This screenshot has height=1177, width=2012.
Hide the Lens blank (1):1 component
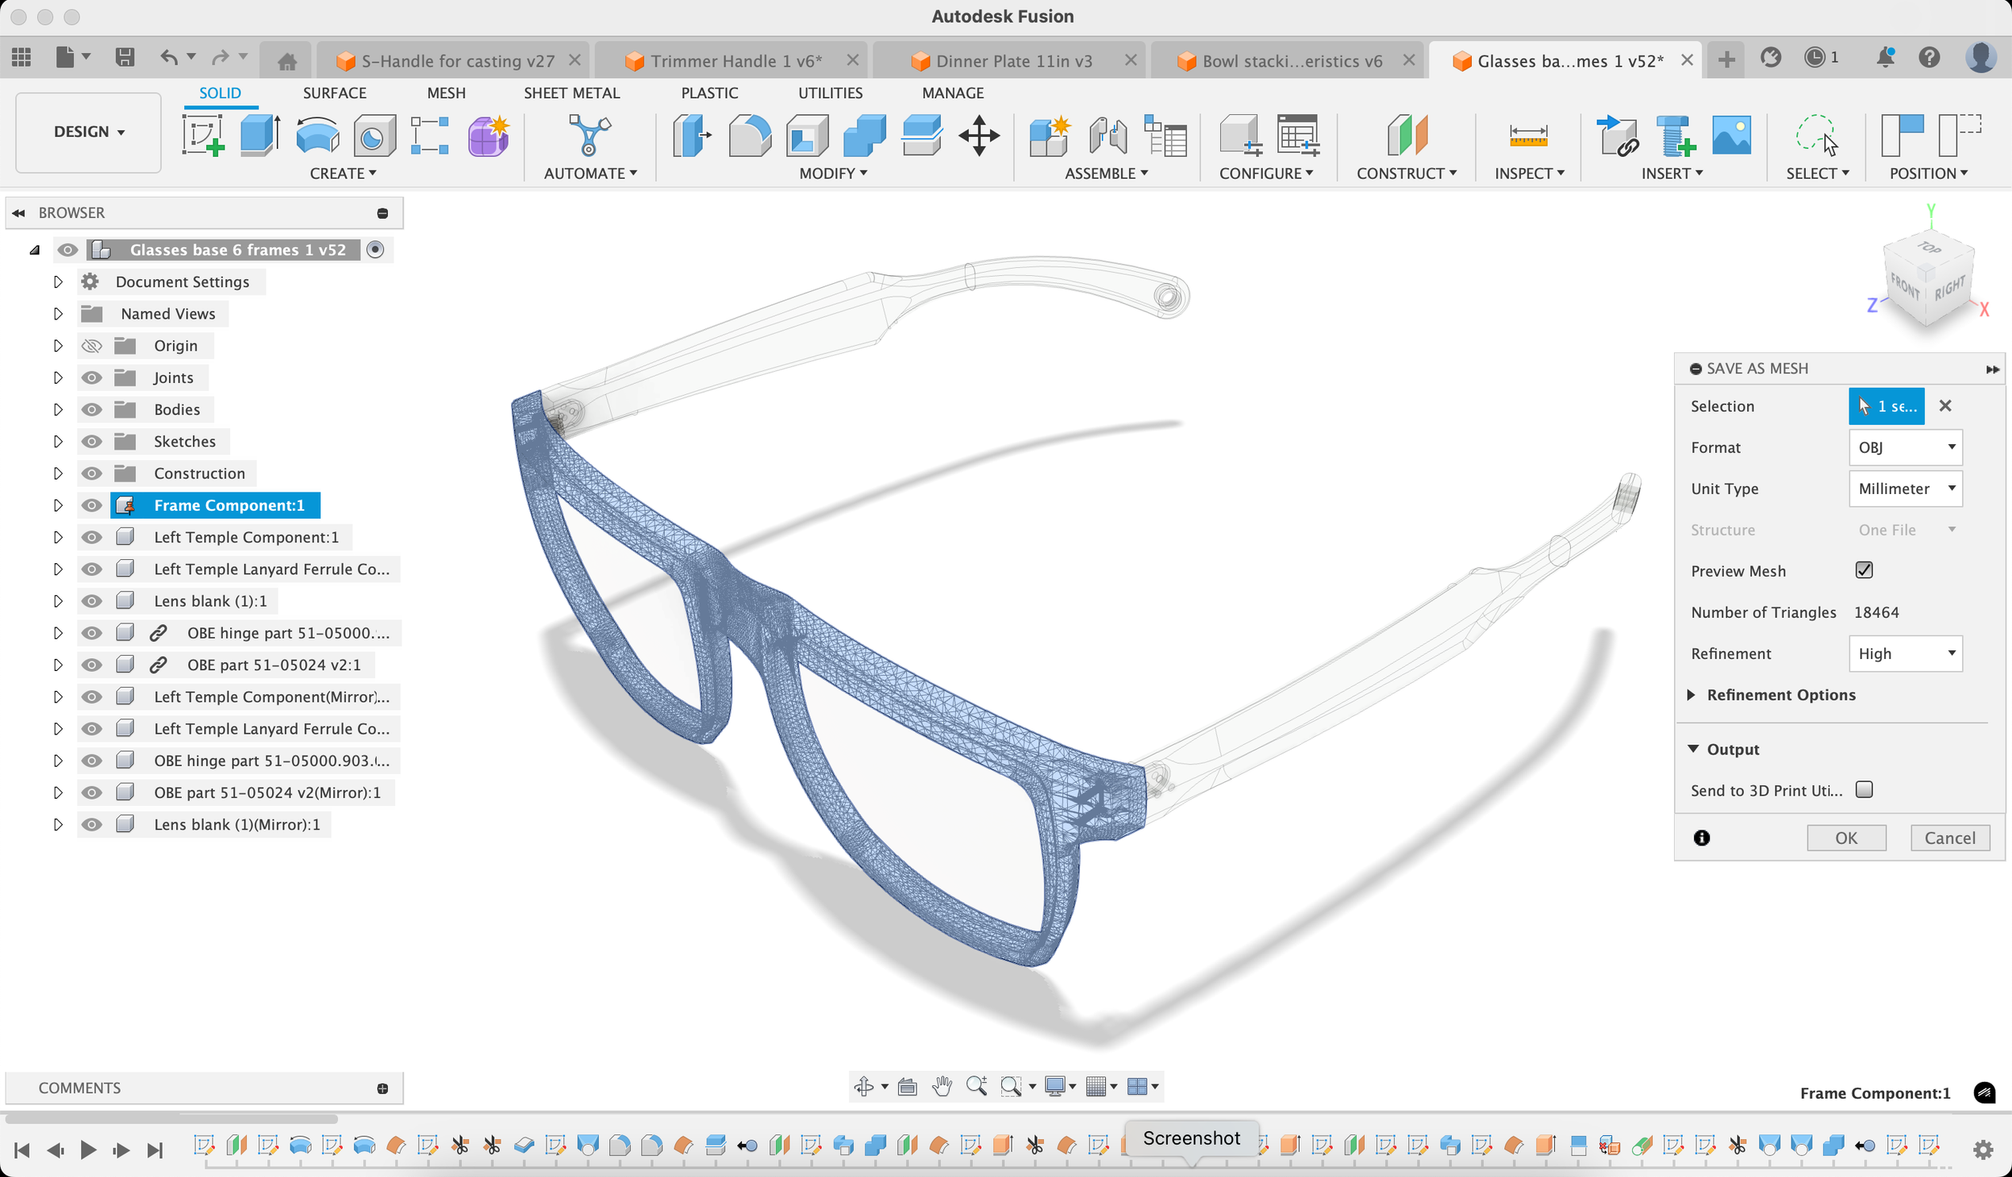coord(92,601)
